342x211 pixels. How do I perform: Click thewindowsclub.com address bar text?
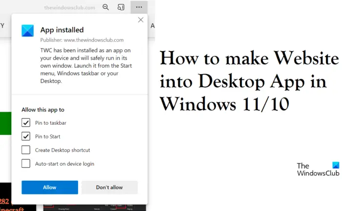pos(69,8)
